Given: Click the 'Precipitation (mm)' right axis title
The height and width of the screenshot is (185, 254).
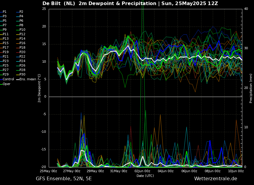Looking at the screenshot, I should pos(251,88).
